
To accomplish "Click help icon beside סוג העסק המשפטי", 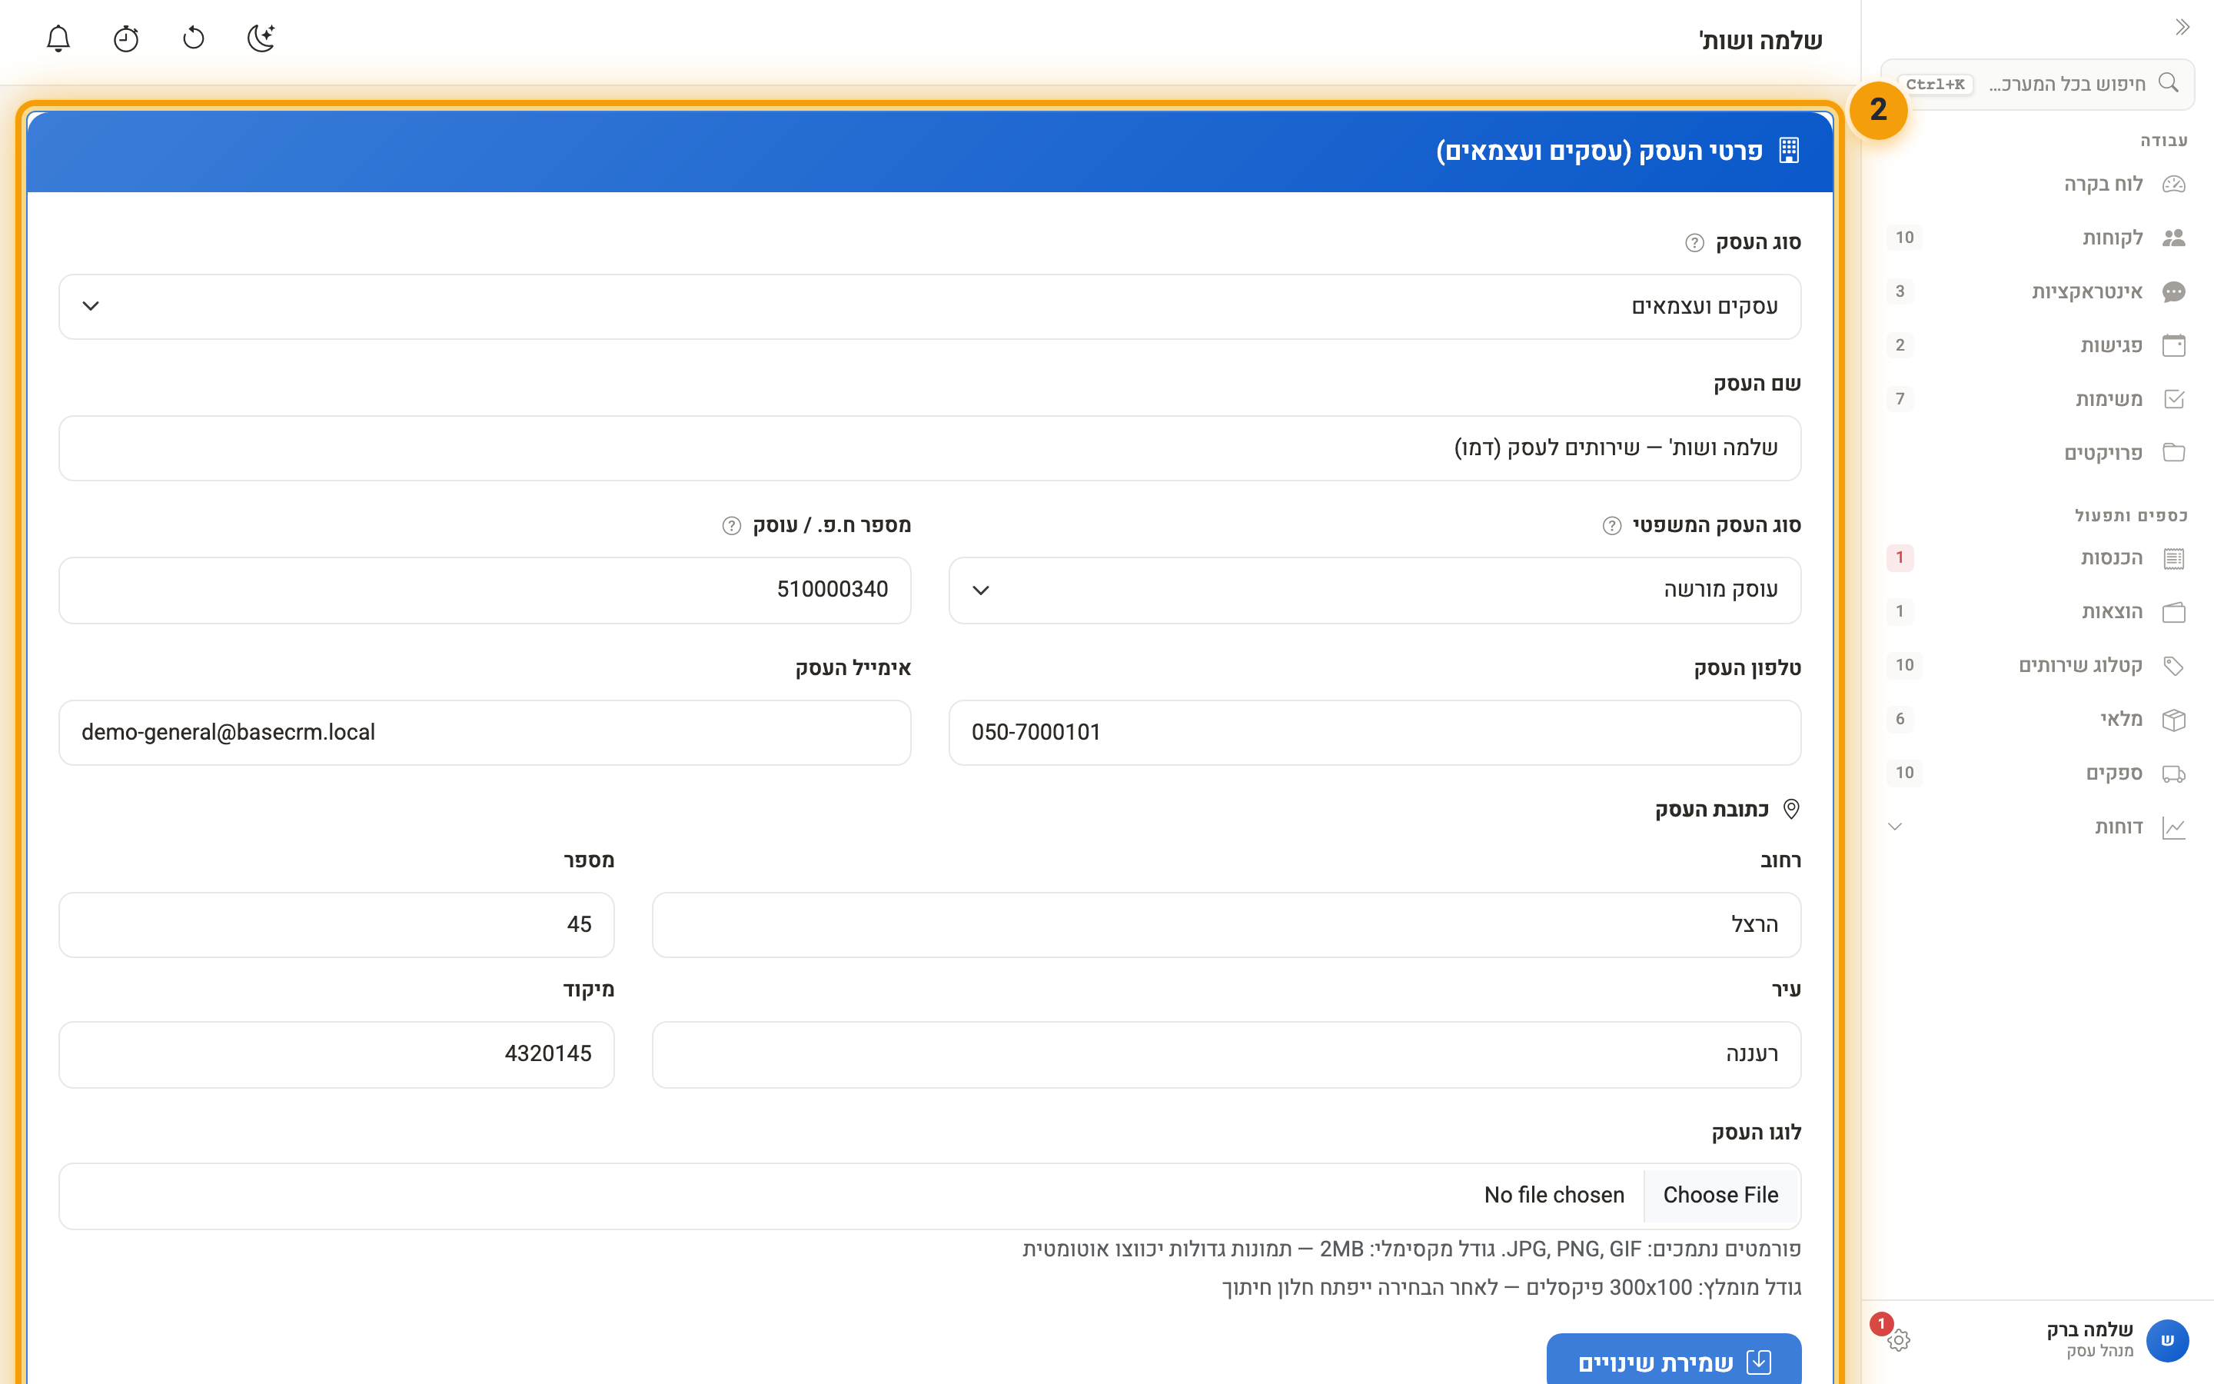I will pyautogui.click(x=1612, y=525).
